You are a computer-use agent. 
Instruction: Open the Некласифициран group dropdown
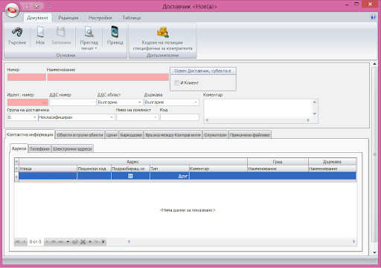coord(112,117)
